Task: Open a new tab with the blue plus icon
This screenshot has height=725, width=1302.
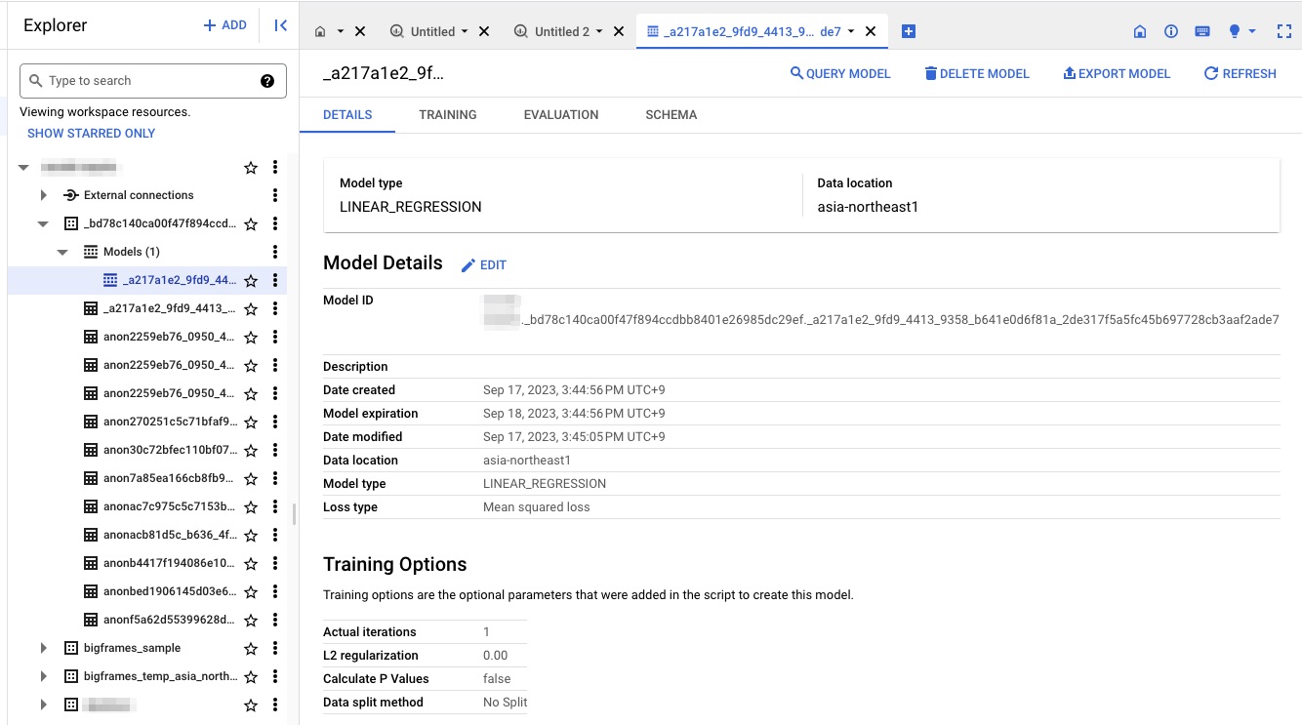Action: (x=908, y=30)
